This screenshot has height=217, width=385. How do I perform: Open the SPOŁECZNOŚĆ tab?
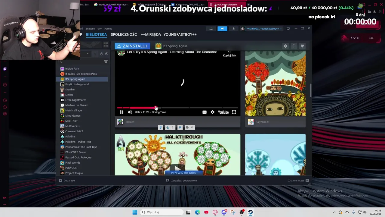pos(124,34)
